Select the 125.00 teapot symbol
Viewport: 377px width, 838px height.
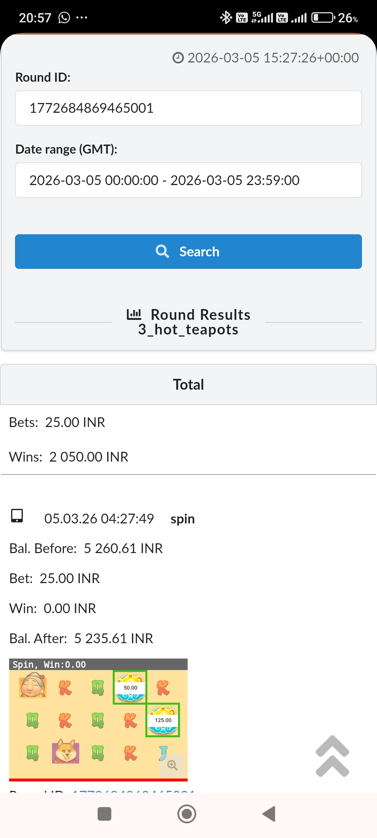163,720
